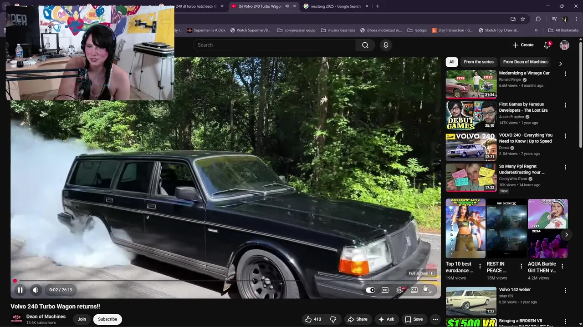Share the video
This screenshot has width=583, height=327.
[x=357, y=319]
